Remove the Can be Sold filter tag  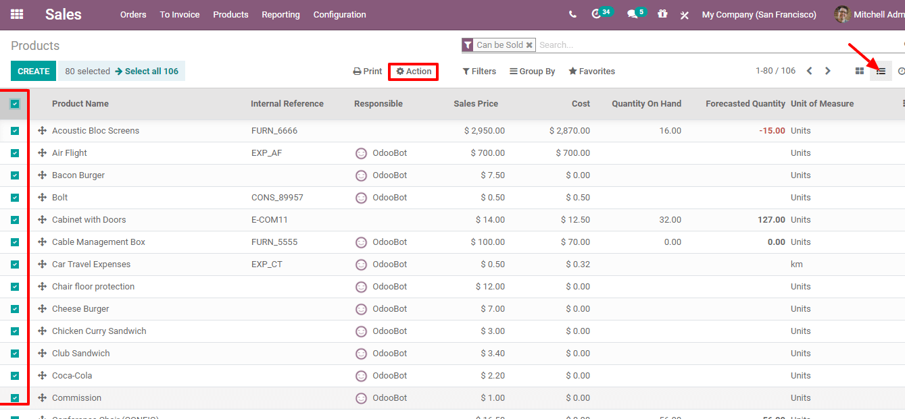click(x=529, y=45)
